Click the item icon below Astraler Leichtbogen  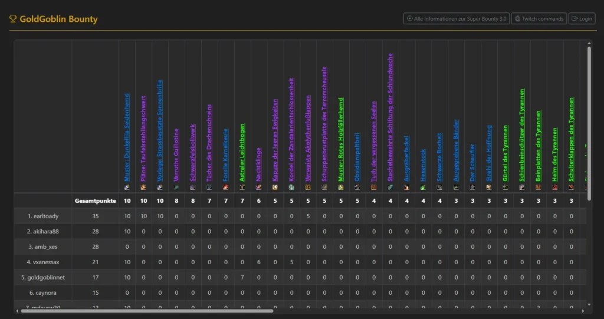pos(242,188)
